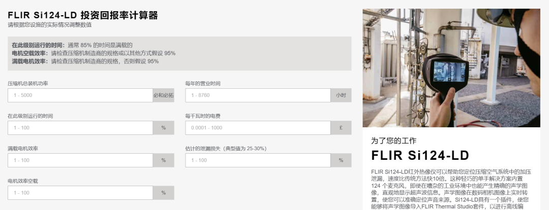Click the 每千瓦时的电费 input field
The image size is (549, 210).
258,128
